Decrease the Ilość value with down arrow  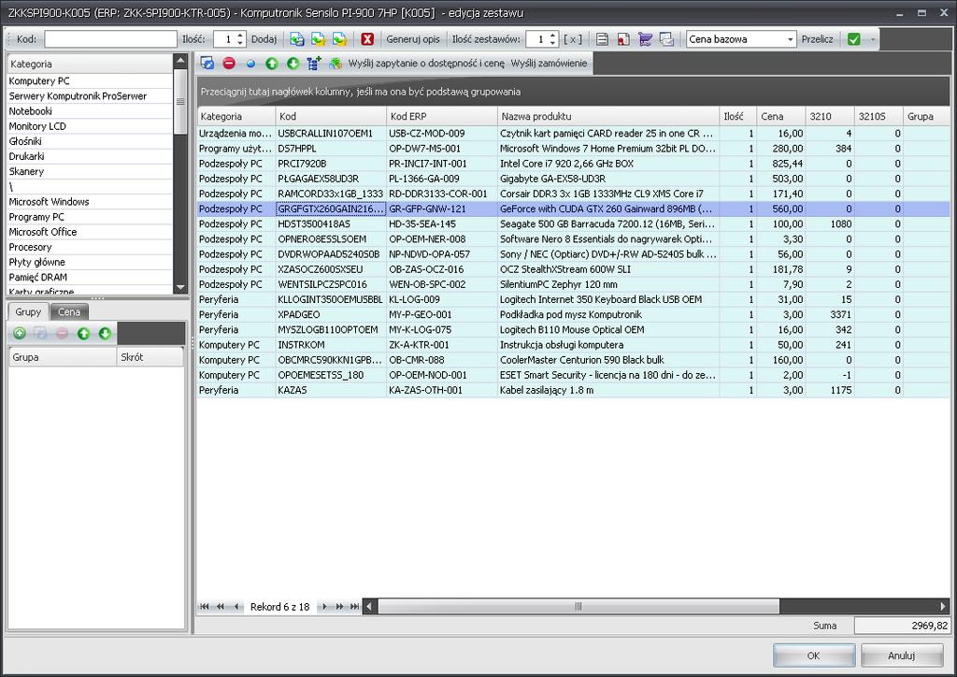click(240, 43)
